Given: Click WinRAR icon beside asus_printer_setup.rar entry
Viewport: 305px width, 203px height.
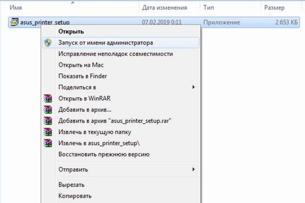Looking at the screenshot, I should [x=48, y=121].
